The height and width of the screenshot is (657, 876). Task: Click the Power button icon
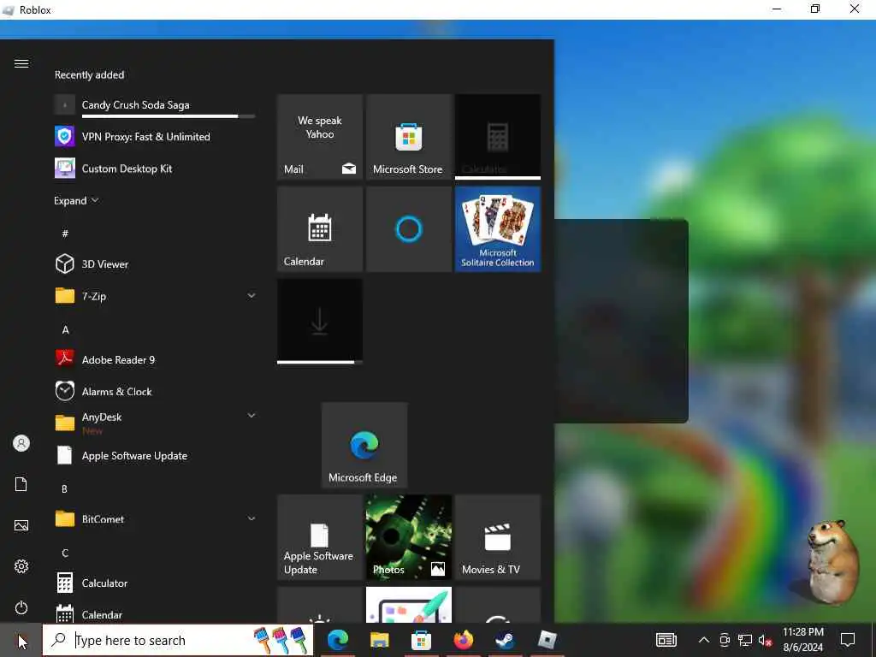21,608
